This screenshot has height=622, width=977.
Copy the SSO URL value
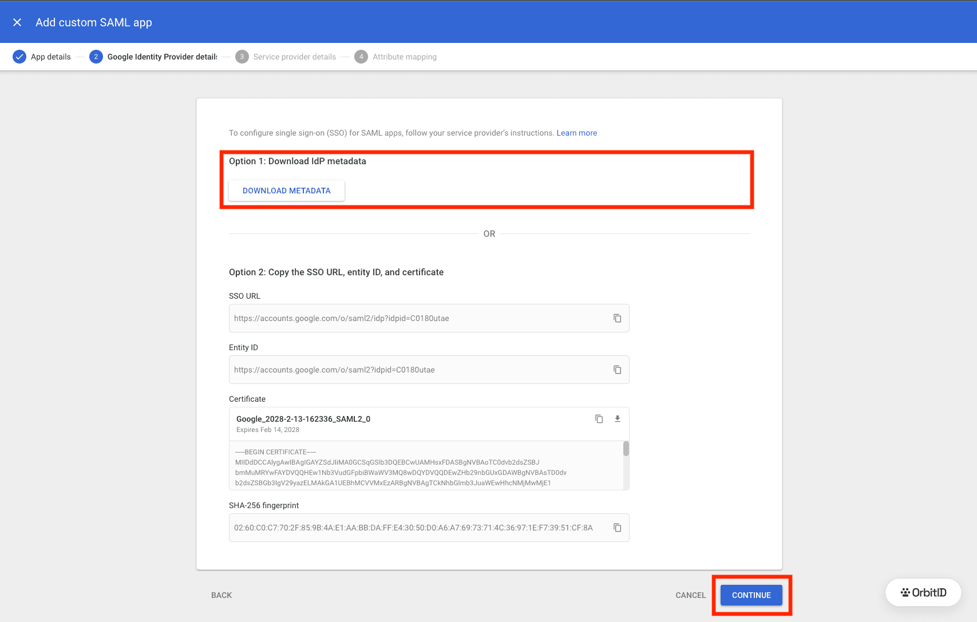click(617, 318)
